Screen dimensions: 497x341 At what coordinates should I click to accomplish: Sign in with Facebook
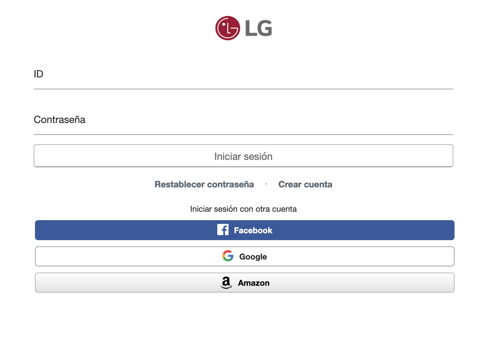tap(244, 230)
